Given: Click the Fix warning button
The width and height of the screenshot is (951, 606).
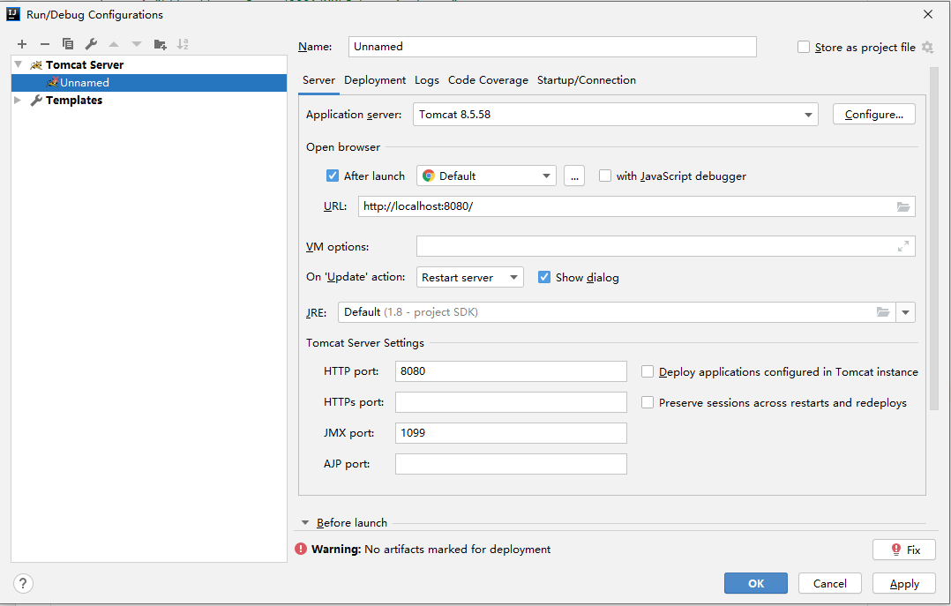Looking at the screenshot, I should click(x=904, y=550).
